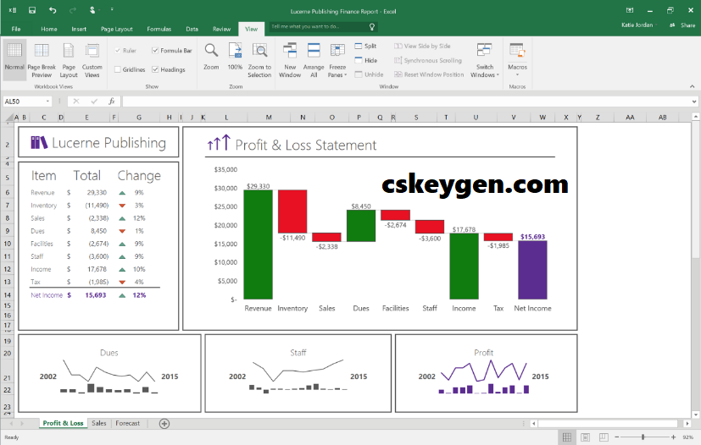The height and width of the screenshot is (445, 701).
Task: Click View Side by Side
Action: pos(422,46)
